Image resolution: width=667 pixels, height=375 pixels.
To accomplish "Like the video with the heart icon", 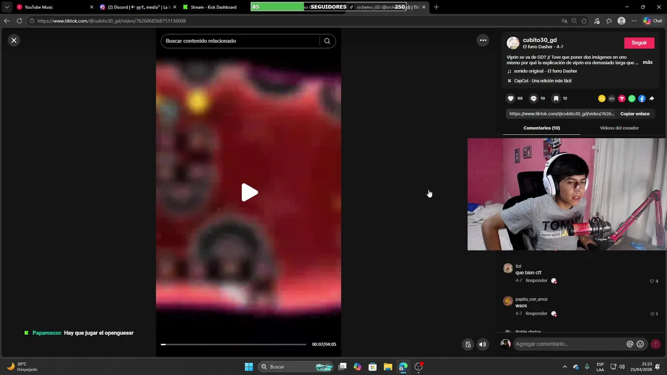I will click(x=511, y=98).
